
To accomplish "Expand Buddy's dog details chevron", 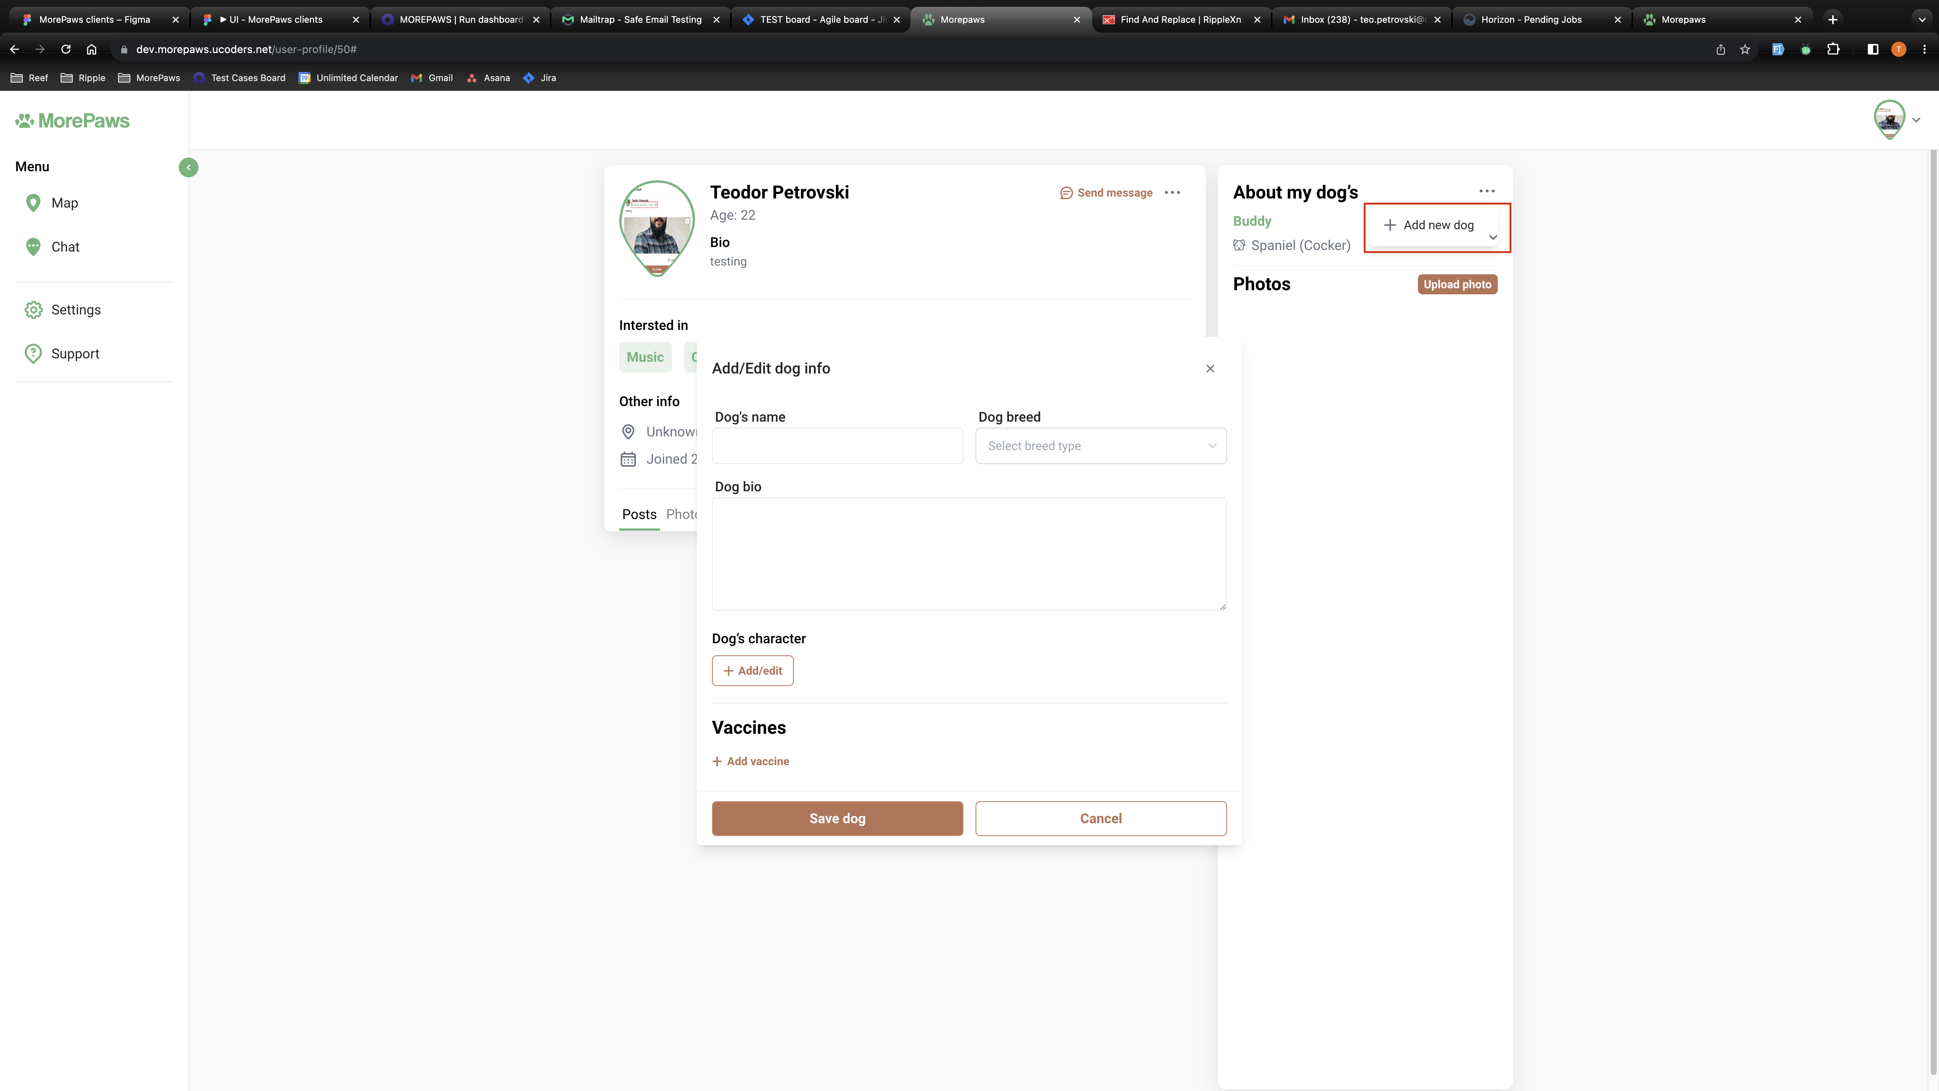I will pos(1492,238).
